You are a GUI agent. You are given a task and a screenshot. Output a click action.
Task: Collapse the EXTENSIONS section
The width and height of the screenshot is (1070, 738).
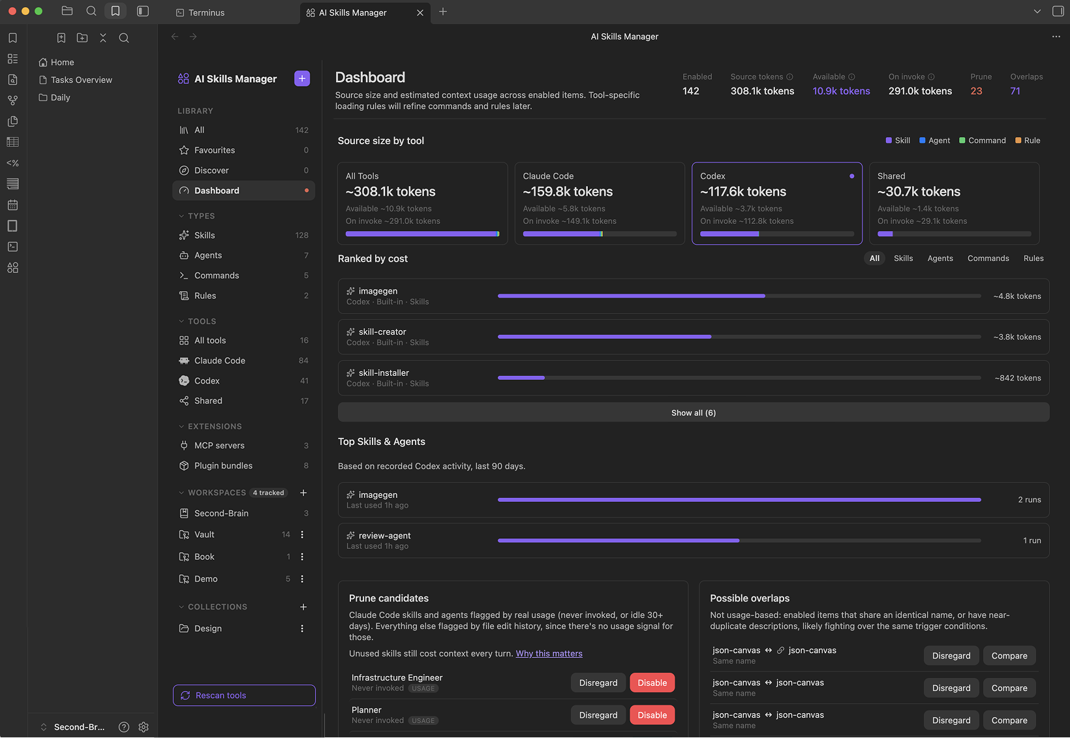pos(210,426)
